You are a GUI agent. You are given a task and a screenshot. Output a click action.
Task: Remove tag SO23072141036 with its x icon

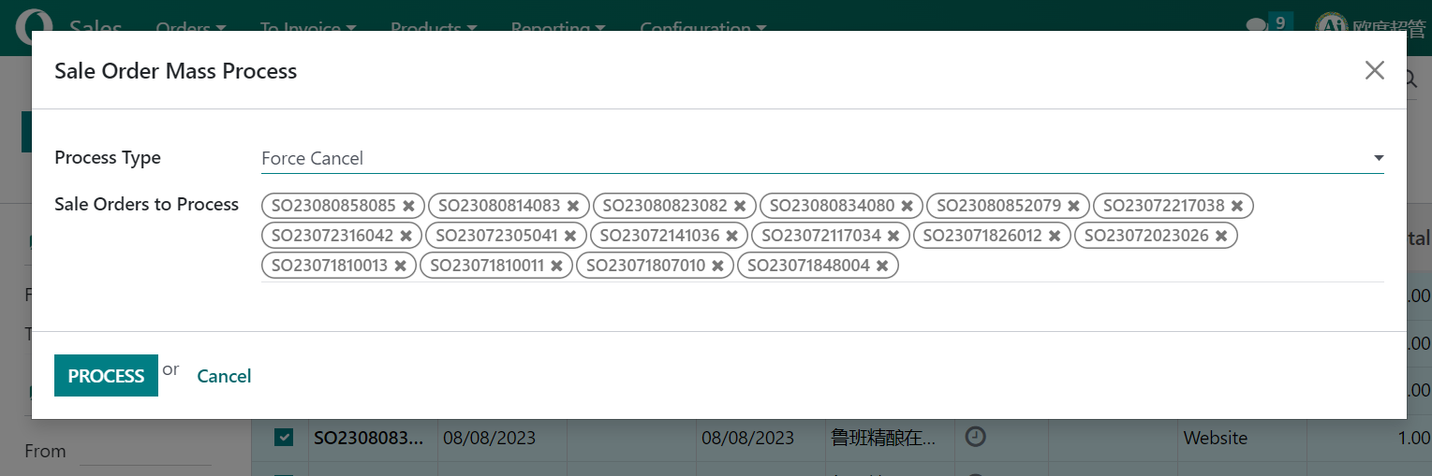pos(731,236)
